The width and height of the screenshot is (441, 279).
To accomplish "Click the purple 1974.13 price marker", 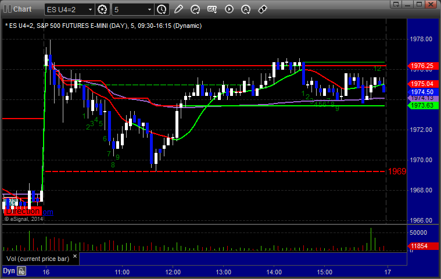I will pos(423,98).
